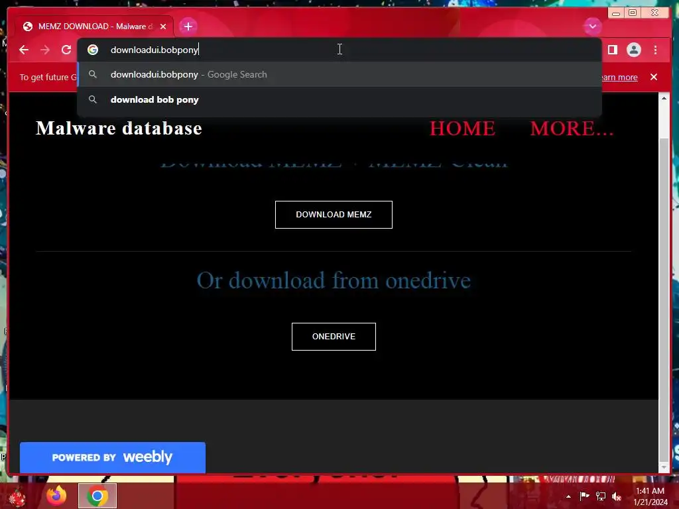Screen dimensions: 679x509
Task: Click the page scrollbar down arrow
Action: [664, 467]
